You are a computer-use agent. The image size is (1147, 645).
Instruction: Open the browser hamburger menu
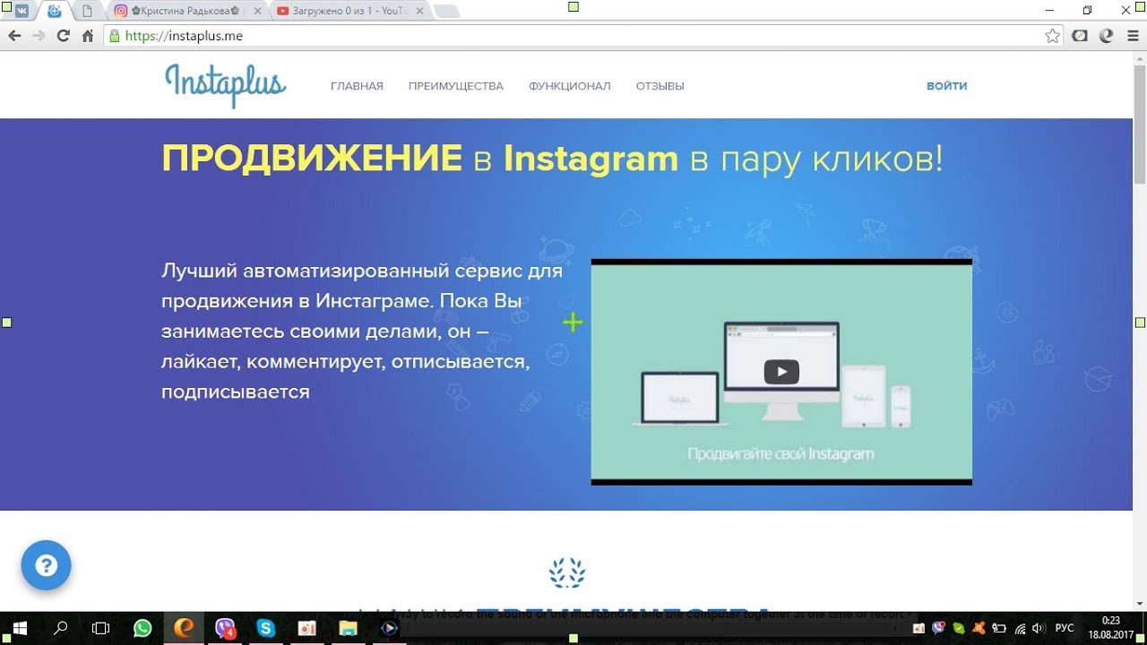click(x=1132, y=36)
